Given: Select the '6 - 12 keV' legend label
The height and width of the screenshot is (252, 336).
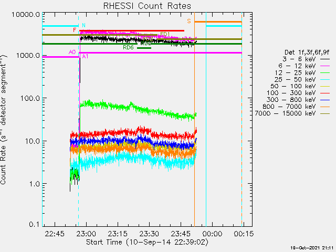Looking at the screenshot, I should point(297,66).
